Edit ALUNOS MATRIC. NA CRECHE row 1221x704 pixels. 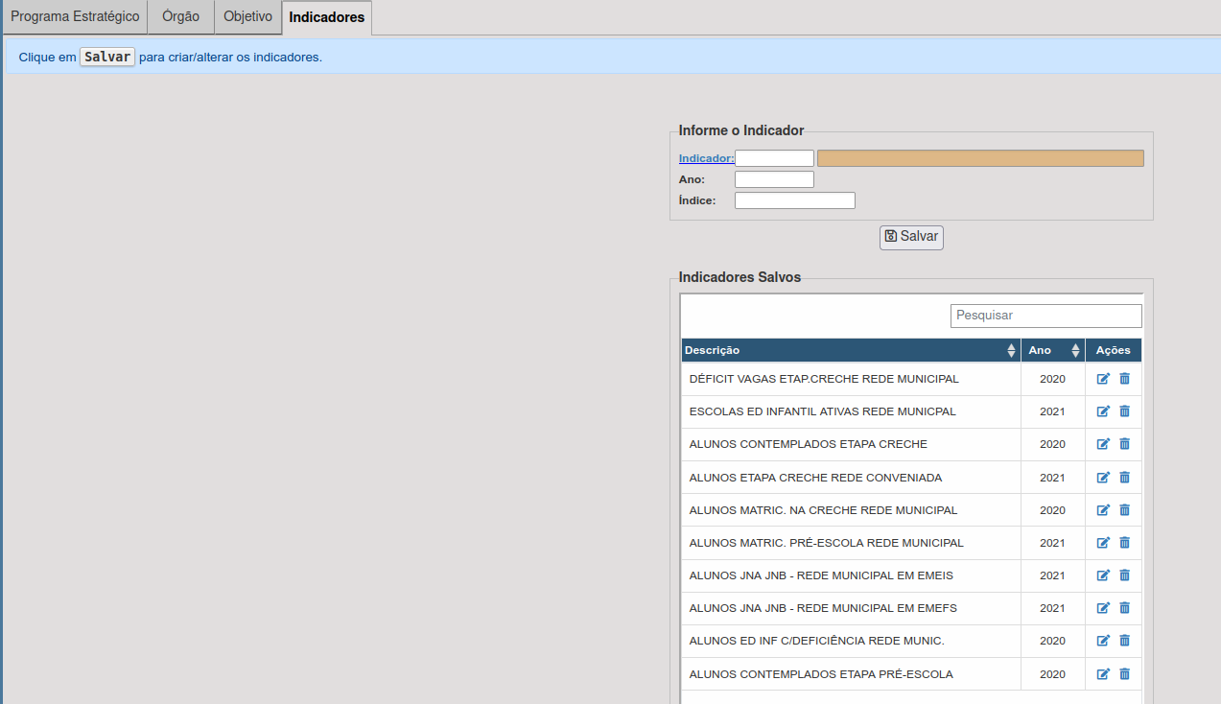pyautogui.click(x=1103, y=510)
